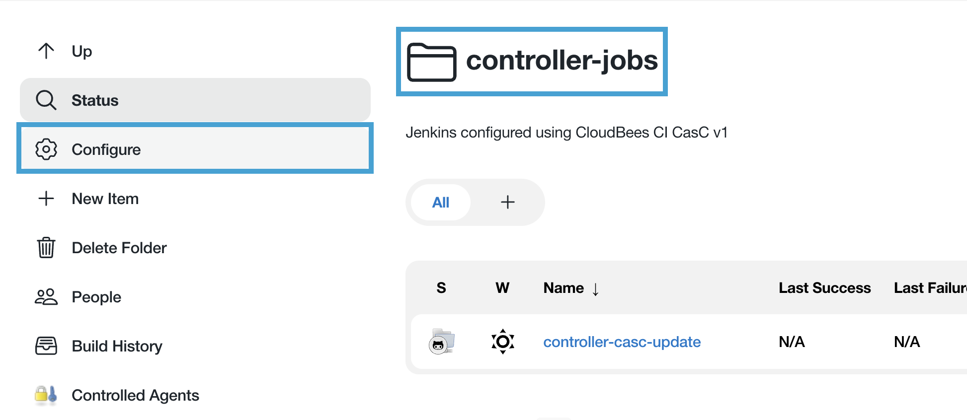Image resolution: width=967 pixels, height=420 pixels.
Task: Sort table by Name column
Action: pyautogui.click(x=564, y=287)
